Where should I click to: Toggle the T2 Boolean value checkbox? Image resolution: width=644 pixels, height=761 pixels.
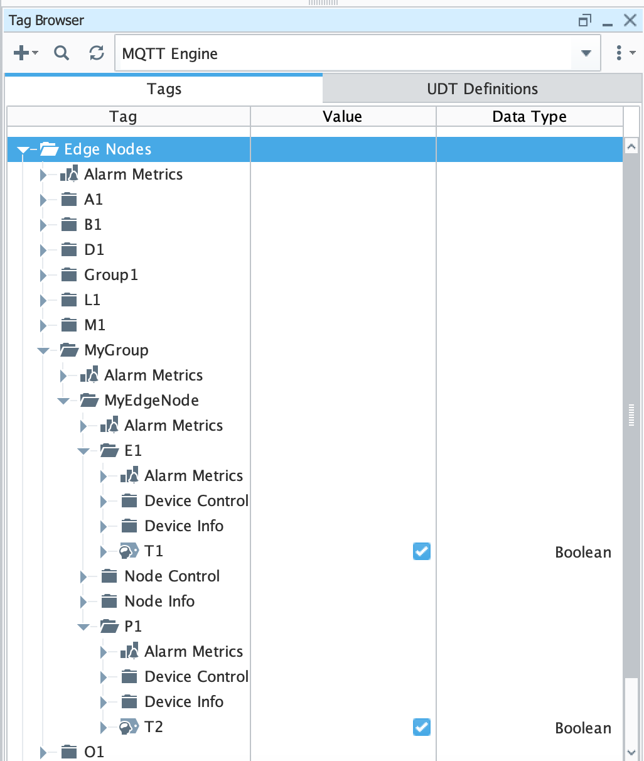[422, 728]
